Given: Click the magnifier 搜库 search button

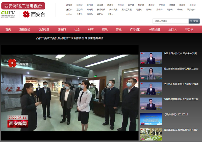Looking at the screenshot, I should tap(194, 21).
